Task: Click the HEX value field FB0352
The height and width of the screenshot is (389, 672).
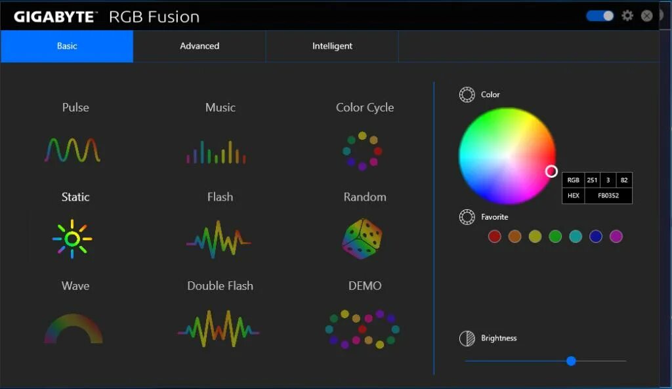Action: (x=608, y=195)
